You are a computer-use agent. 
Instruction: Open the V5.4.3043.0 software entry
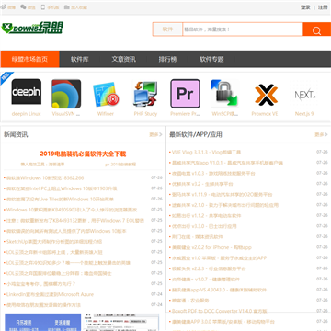point(219,290)
